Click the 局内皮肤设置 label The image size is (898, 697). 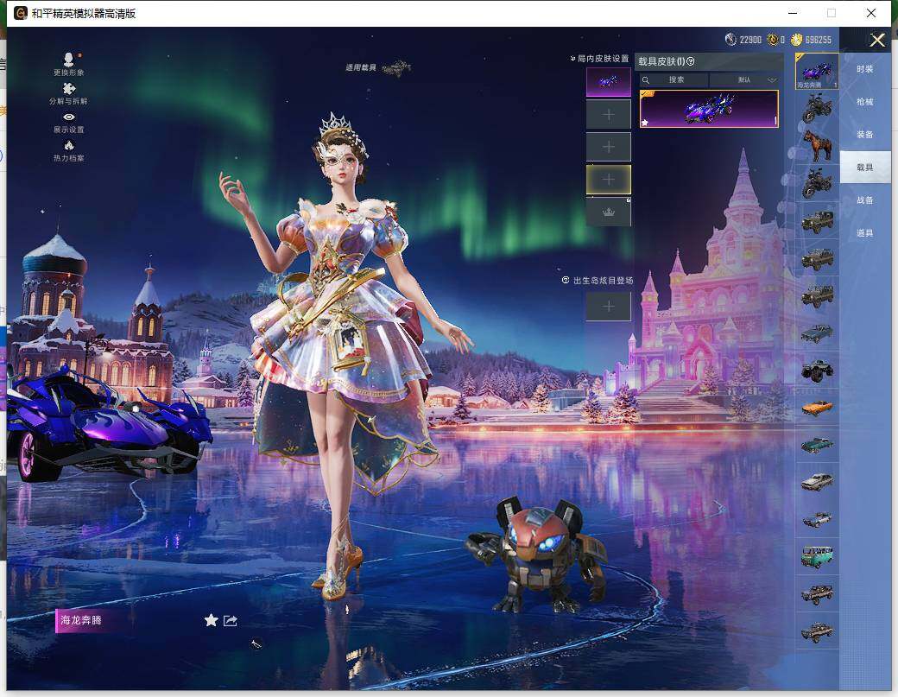(x=603, y=59)
